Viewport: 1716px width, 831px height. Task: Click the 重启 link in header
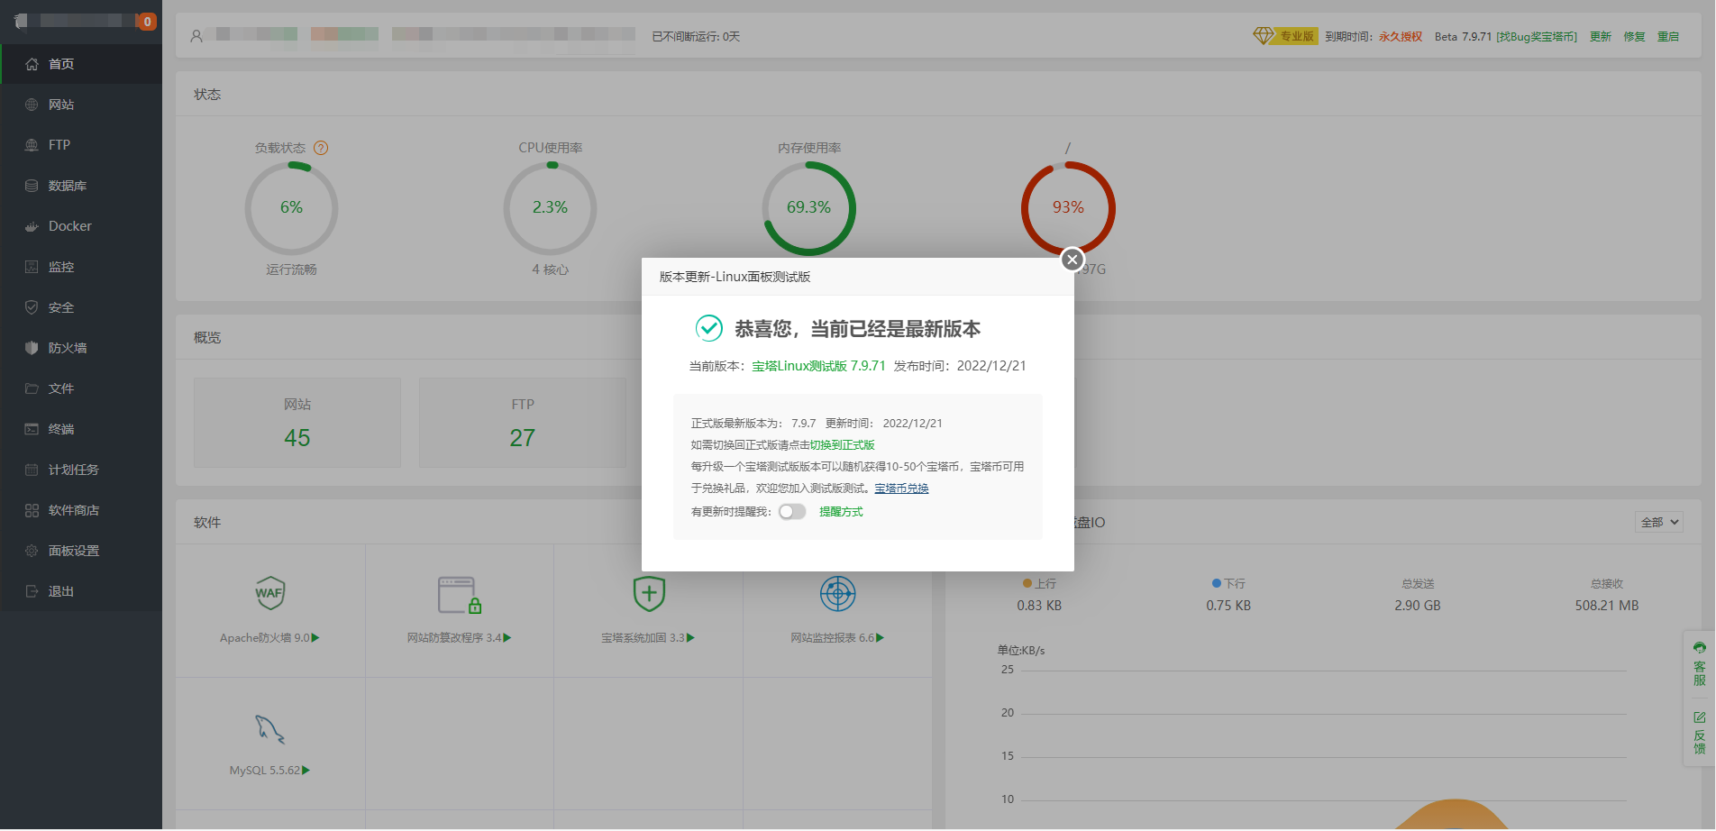pyautogui.click(x=1668, y=37)
